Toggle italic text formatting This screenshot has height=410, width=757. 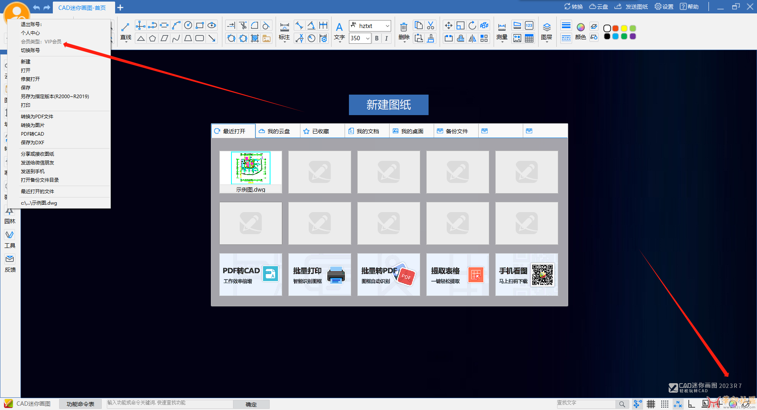point(386,38)
